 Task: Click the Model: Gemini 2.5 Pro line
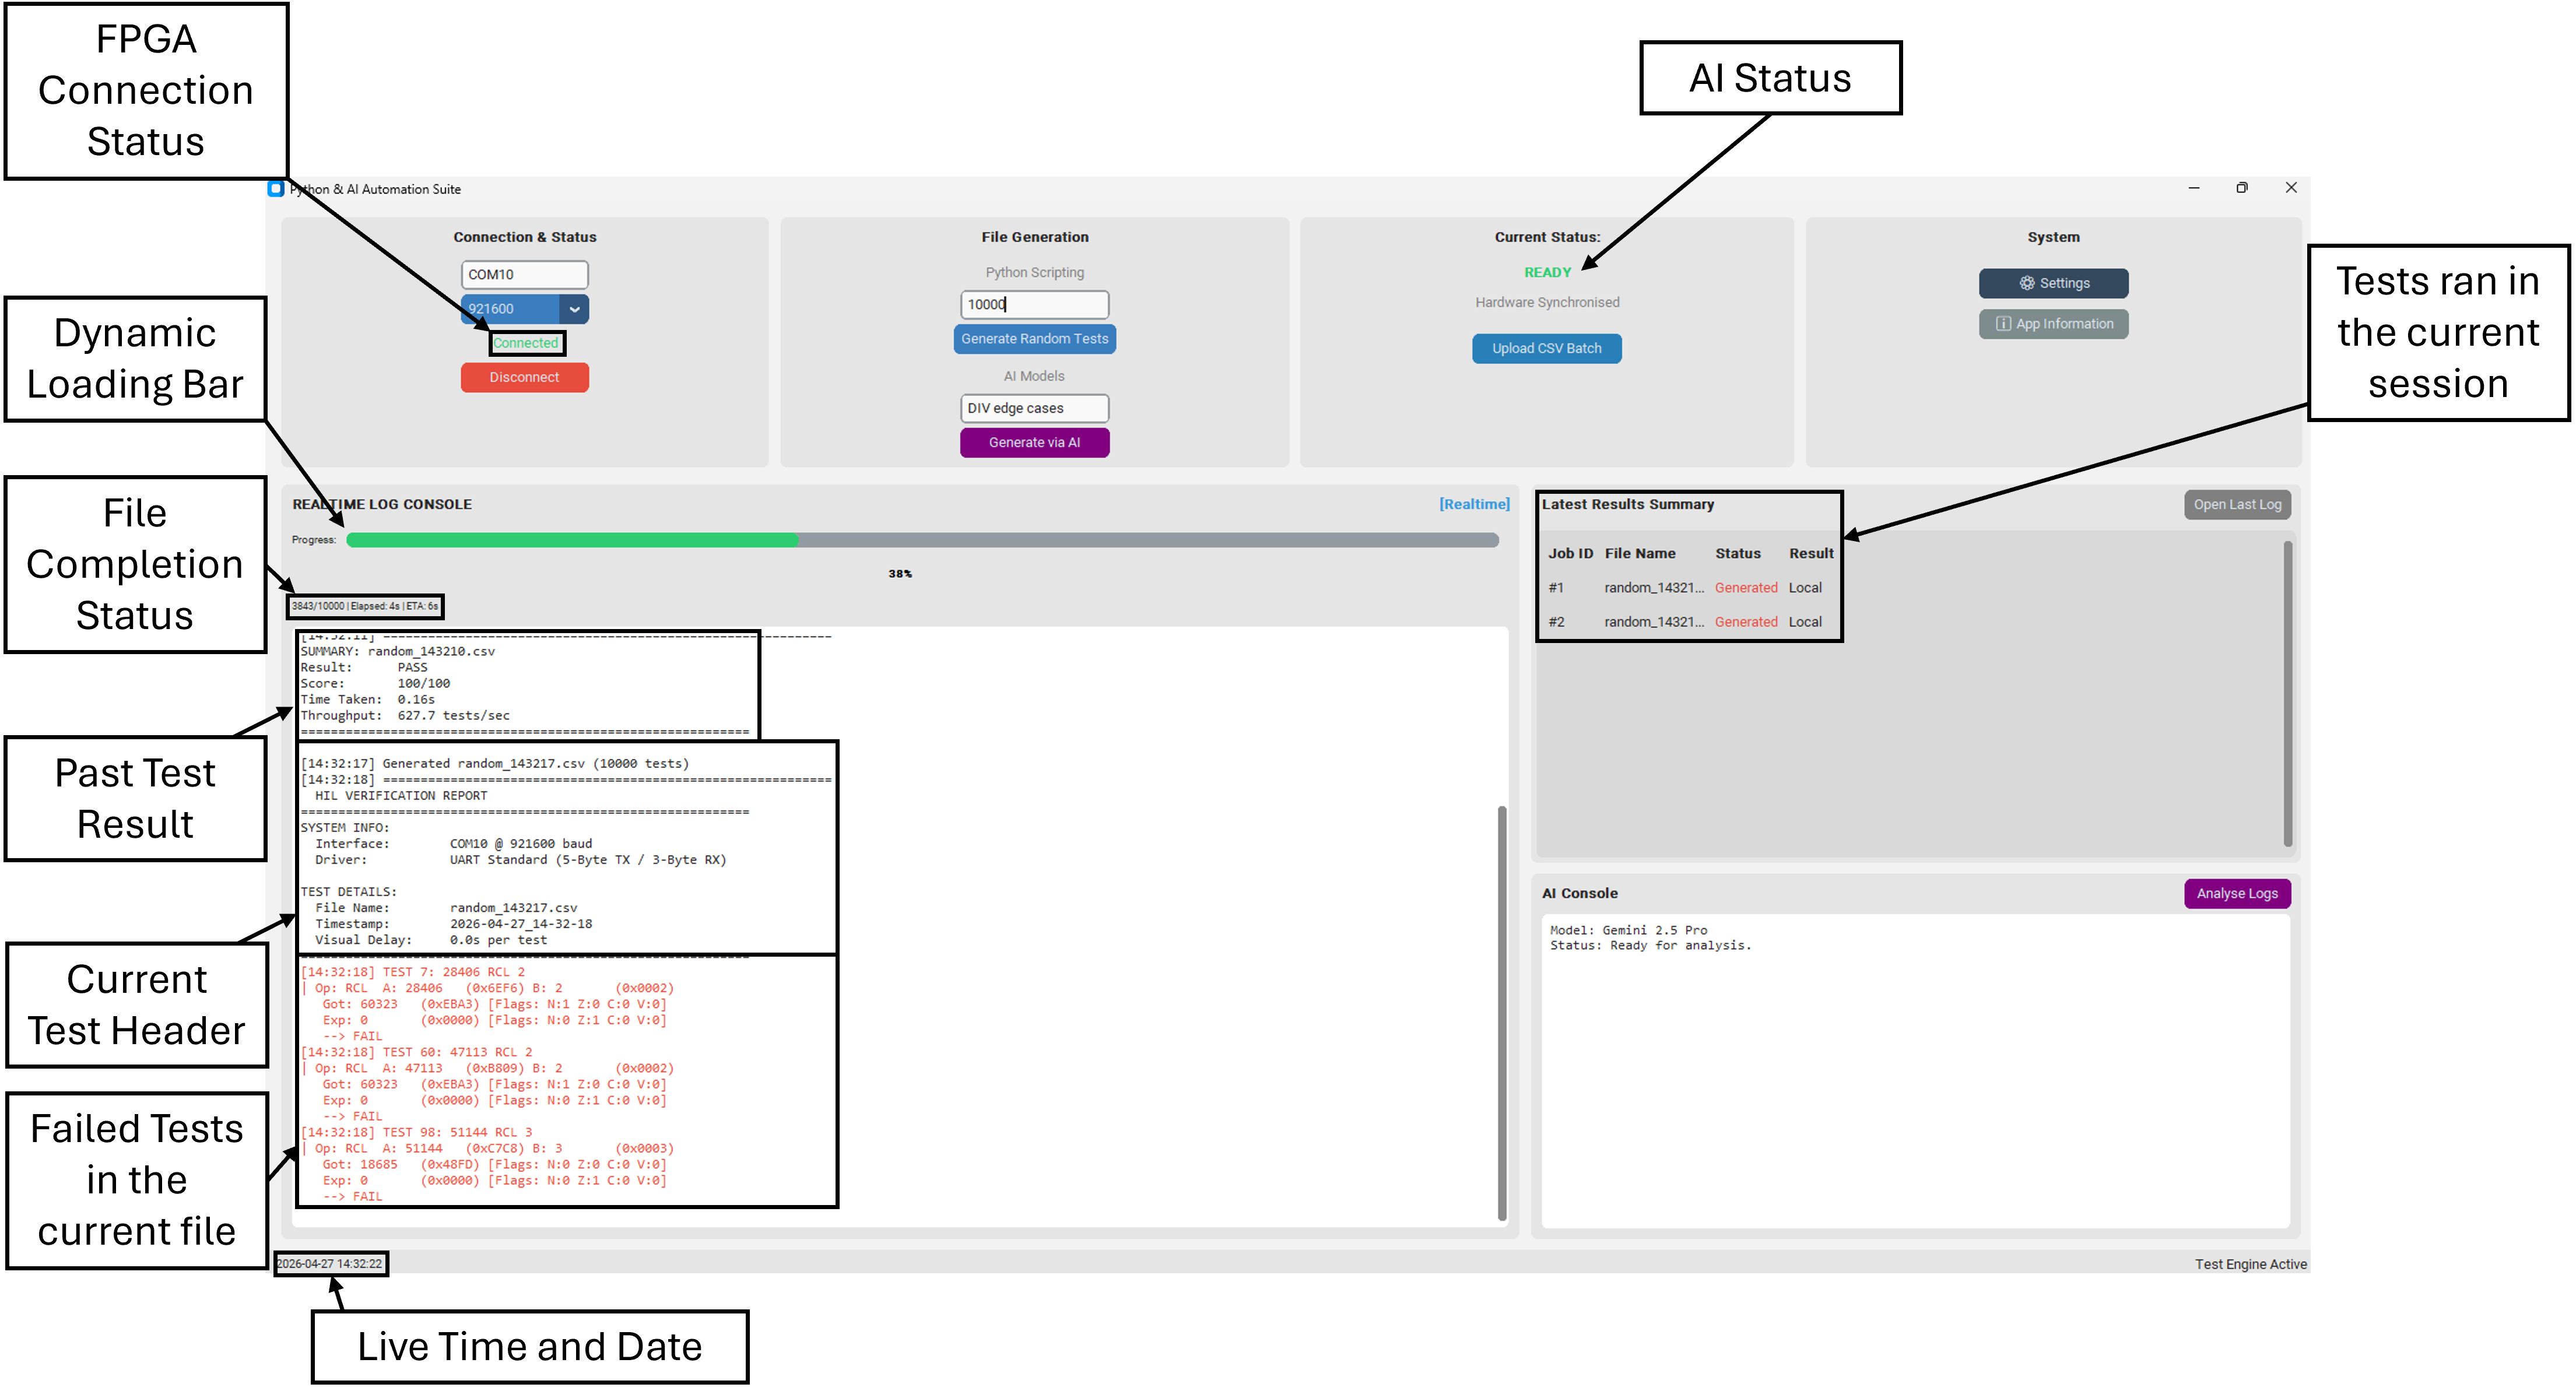pos(1628,930)
